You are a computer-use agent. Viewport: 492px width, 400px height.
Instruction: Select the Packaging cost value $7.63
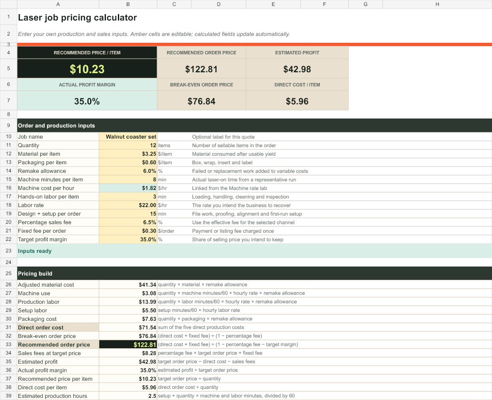click(128, 319)
